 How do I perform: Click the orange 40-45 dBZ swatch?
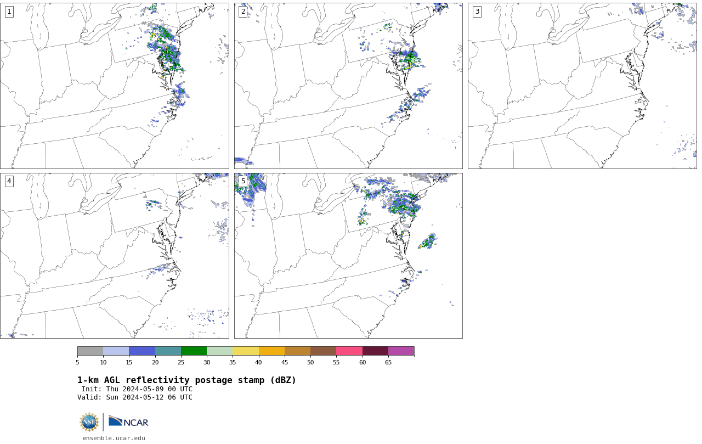pos(271,351)
